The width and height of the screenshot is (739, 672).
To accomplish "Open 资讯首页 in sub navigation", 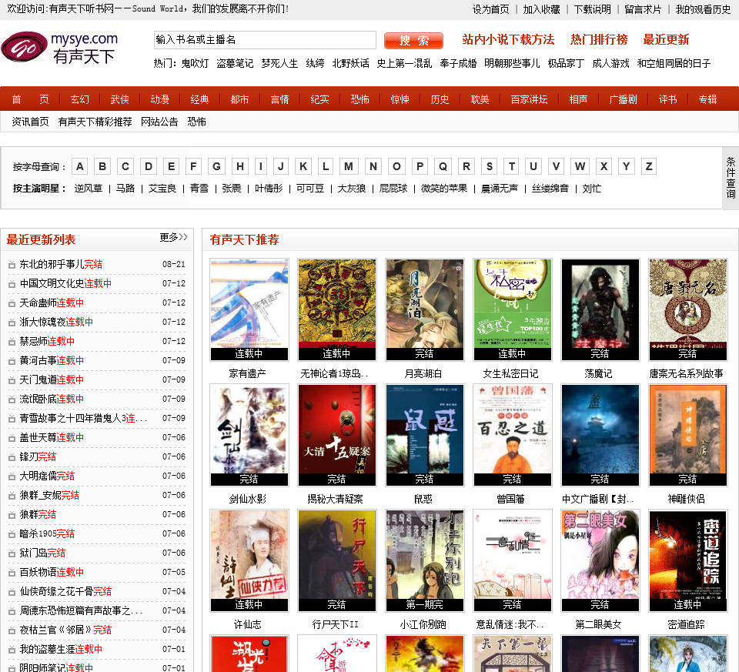I will (30, 122).
